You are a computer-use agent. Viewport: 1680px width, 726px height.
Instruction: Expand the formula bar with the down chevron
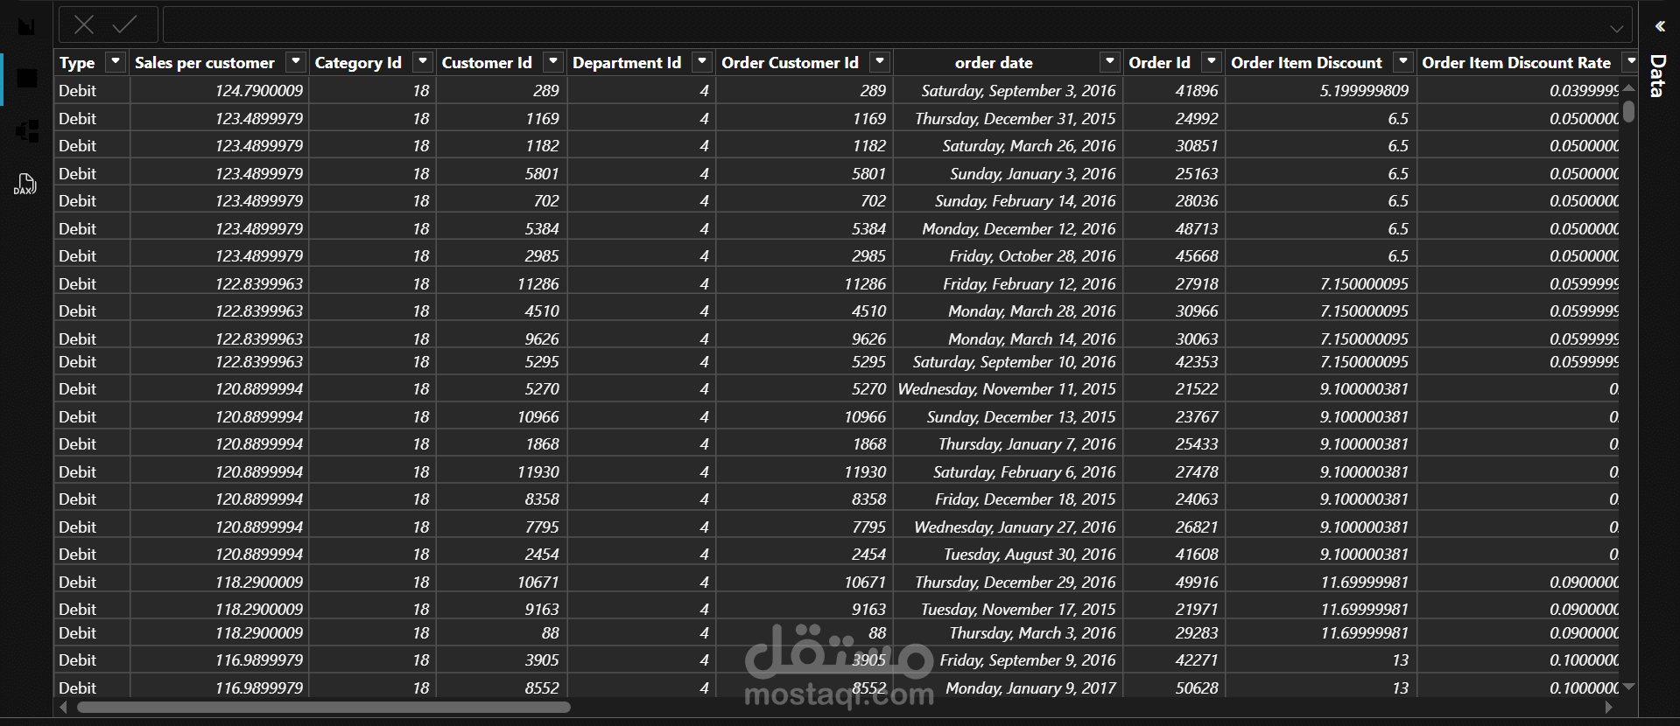[1616, 27]
